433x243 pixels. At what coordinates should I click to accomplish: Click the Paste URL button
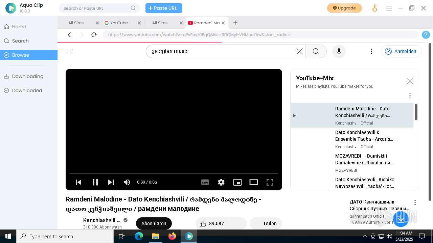coord(164,8)
